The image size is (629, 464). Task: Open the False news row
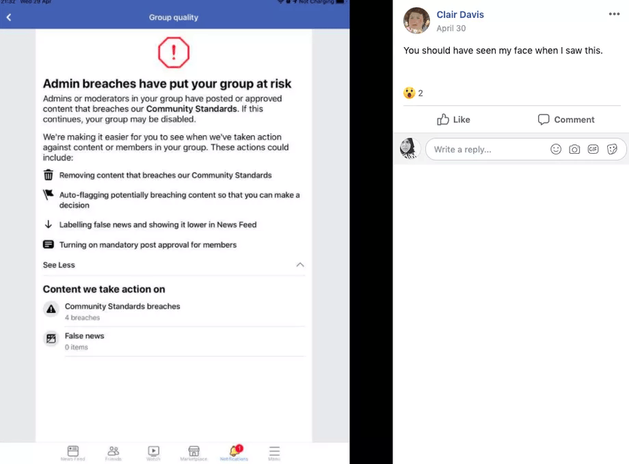(x=174, y=341)
